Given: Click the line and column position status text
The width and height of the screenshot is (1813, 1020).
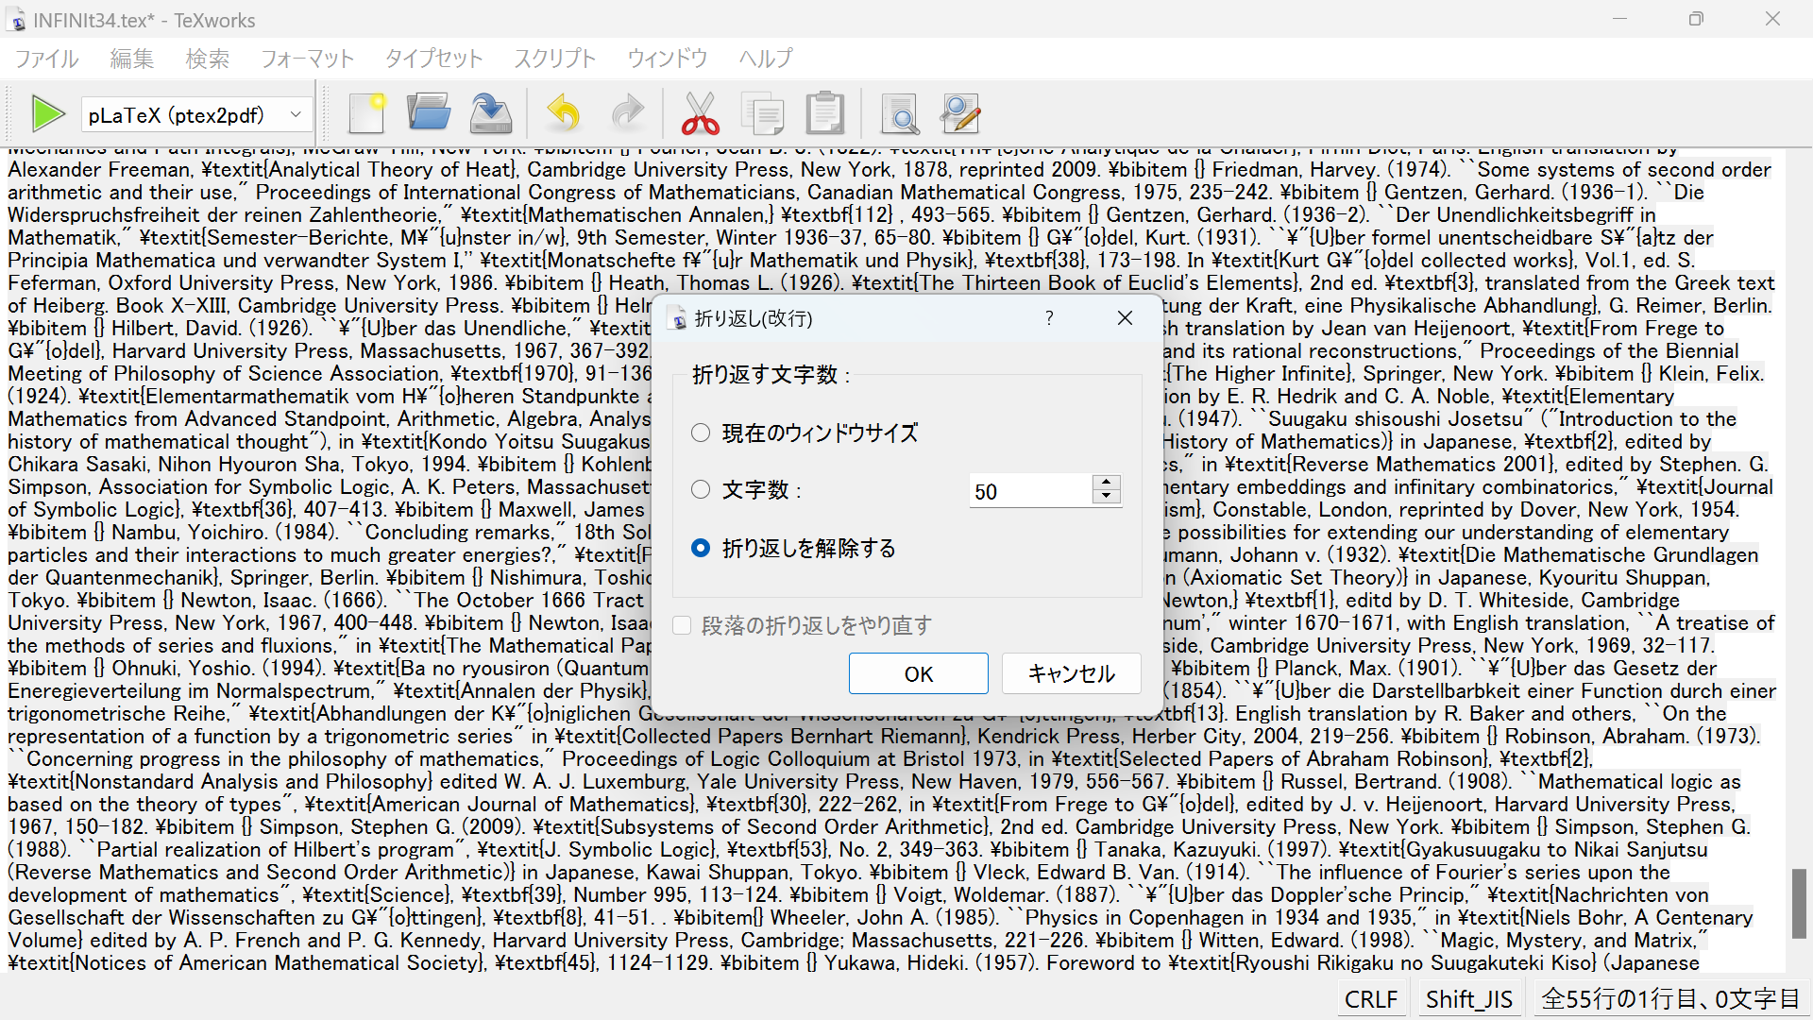Looking at the screenshot, I should (x=1669, y=999).
